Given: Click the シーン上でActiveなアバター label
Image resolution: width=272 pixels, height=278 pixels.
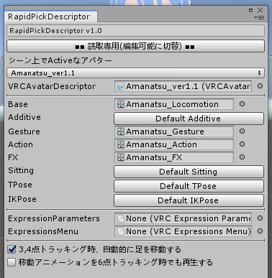Looking at the screenshot, I should (60, 60).
